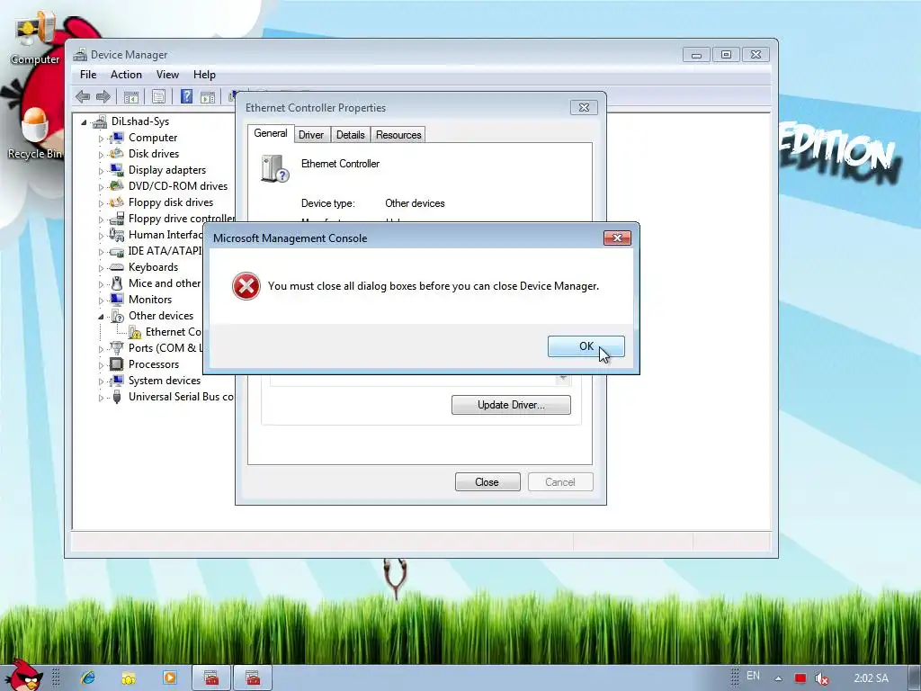Screen dimensions: 921x691
Task: Switch to the Resources tab
Action: click(398, 135)
